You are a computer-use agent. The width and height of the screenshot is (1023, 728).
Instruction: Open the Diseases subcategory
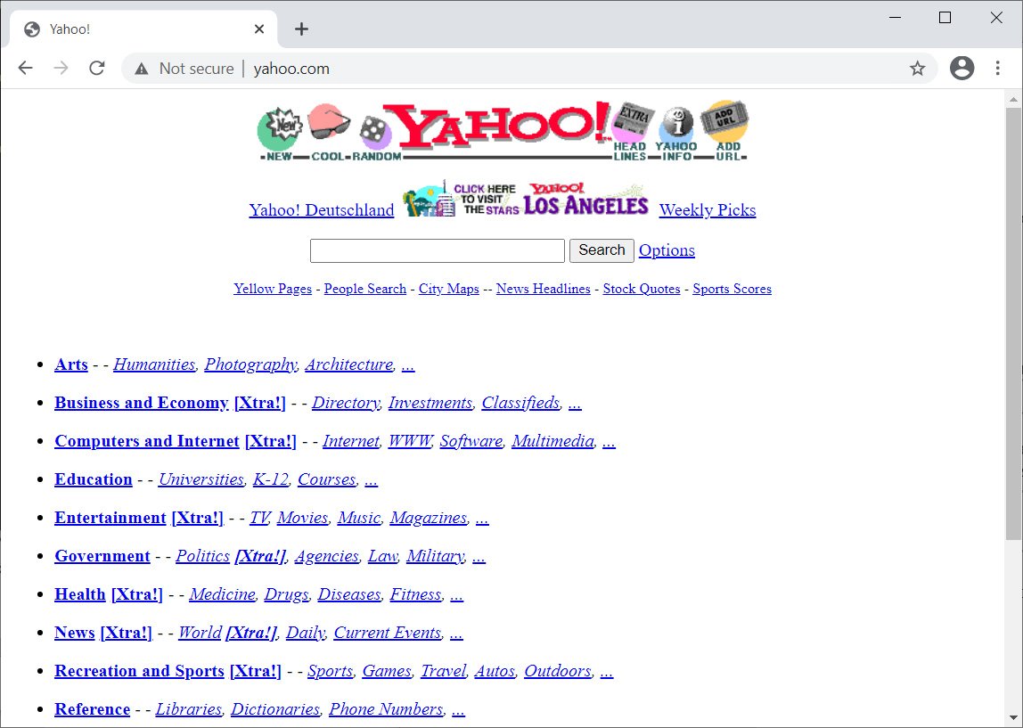point(349,594)
